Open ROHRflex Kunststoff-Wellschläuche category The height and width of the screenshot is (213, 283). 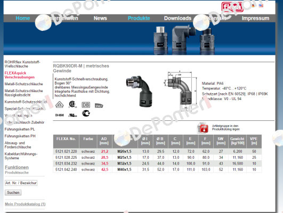22,64
